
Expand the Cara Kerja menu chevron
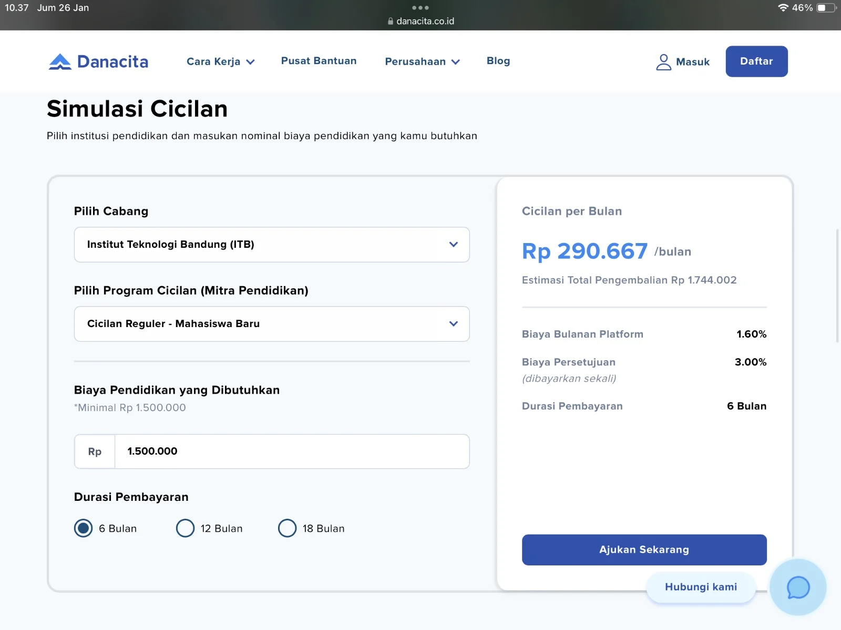pyautogui.click(x=251, y=62)
